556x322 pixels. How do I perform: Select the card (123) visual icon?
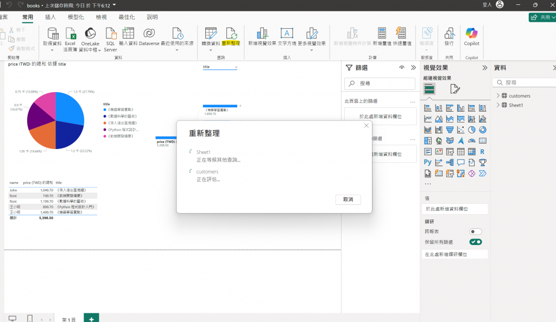(483, 141)
